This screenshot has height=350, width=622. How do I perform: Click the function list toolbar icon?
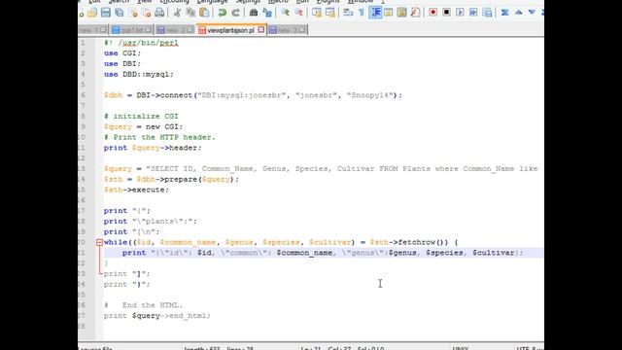coord(415,13)
